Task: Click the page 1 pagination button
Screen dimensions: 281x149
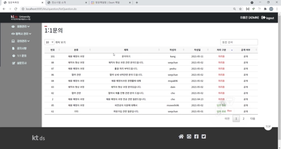Action: tap(236, 119)
